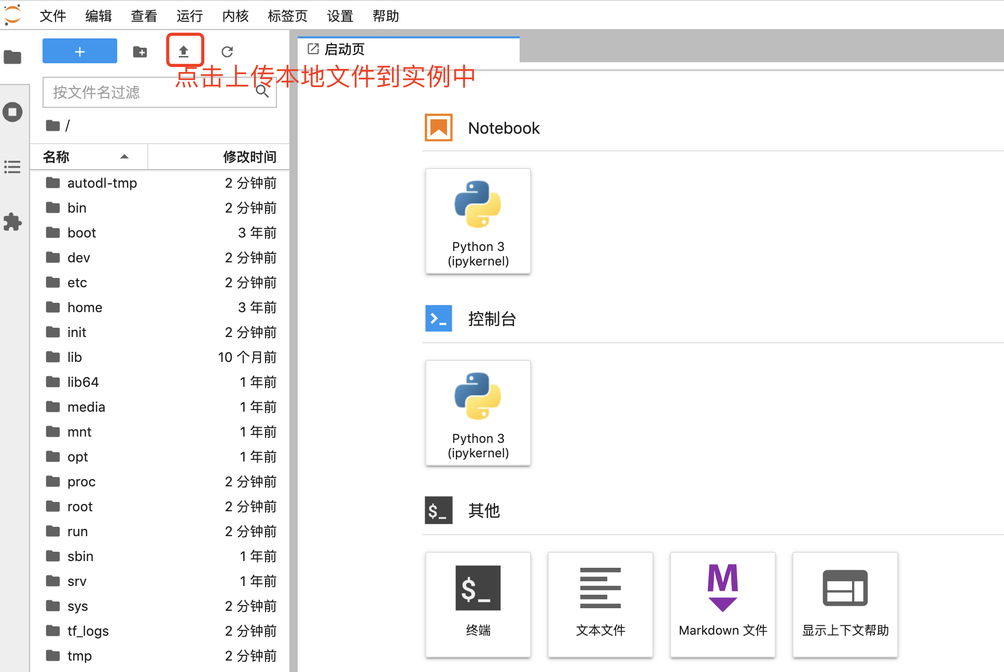Open the 编辑 menu

[x=99, y=16]
